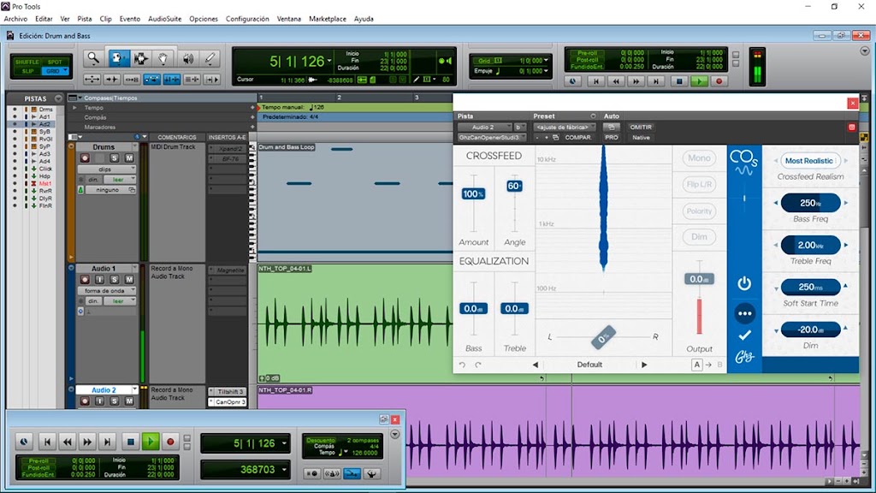Click Stop in the floating Transport window
Screen dimensions: 876x493
130,442
